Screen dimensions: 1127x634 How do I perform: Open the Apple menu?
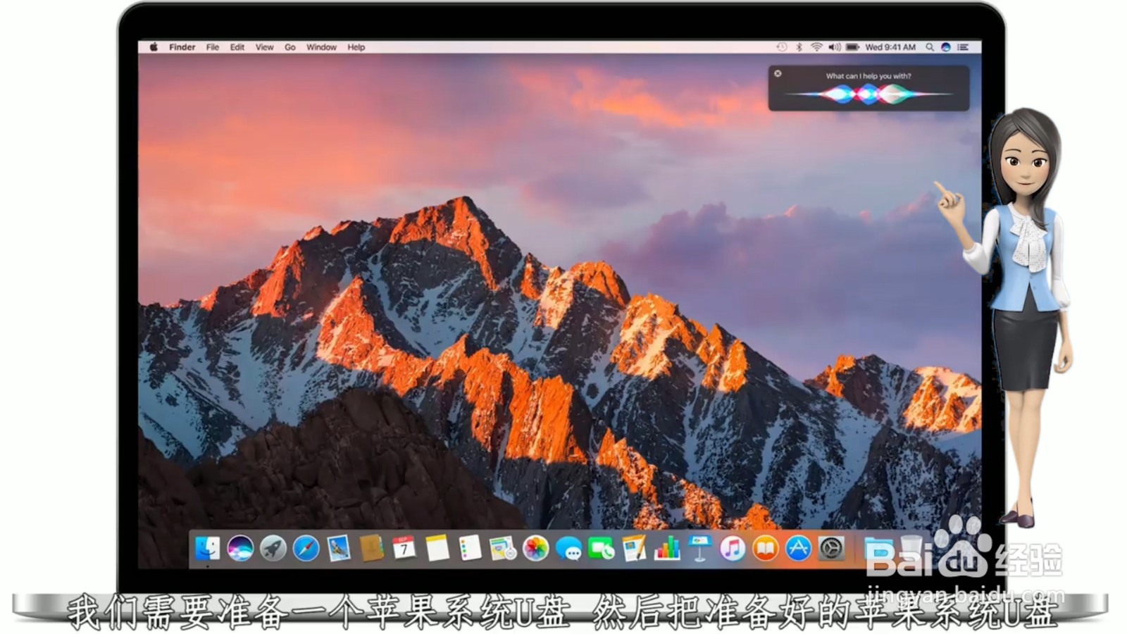154,47
